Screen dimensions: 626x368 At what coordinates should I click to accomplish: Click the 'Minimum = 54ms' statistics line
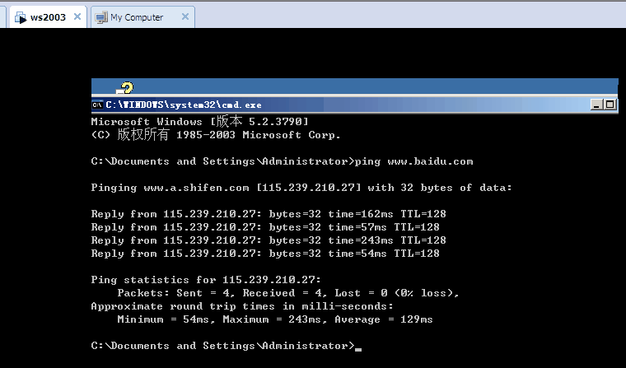[x=275, y=319]
